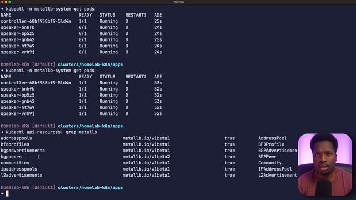The height and width of the screenshot is (200, 356).
Task: Select 'ipaddresspools' resource name
Action: [x=19, y=169]
